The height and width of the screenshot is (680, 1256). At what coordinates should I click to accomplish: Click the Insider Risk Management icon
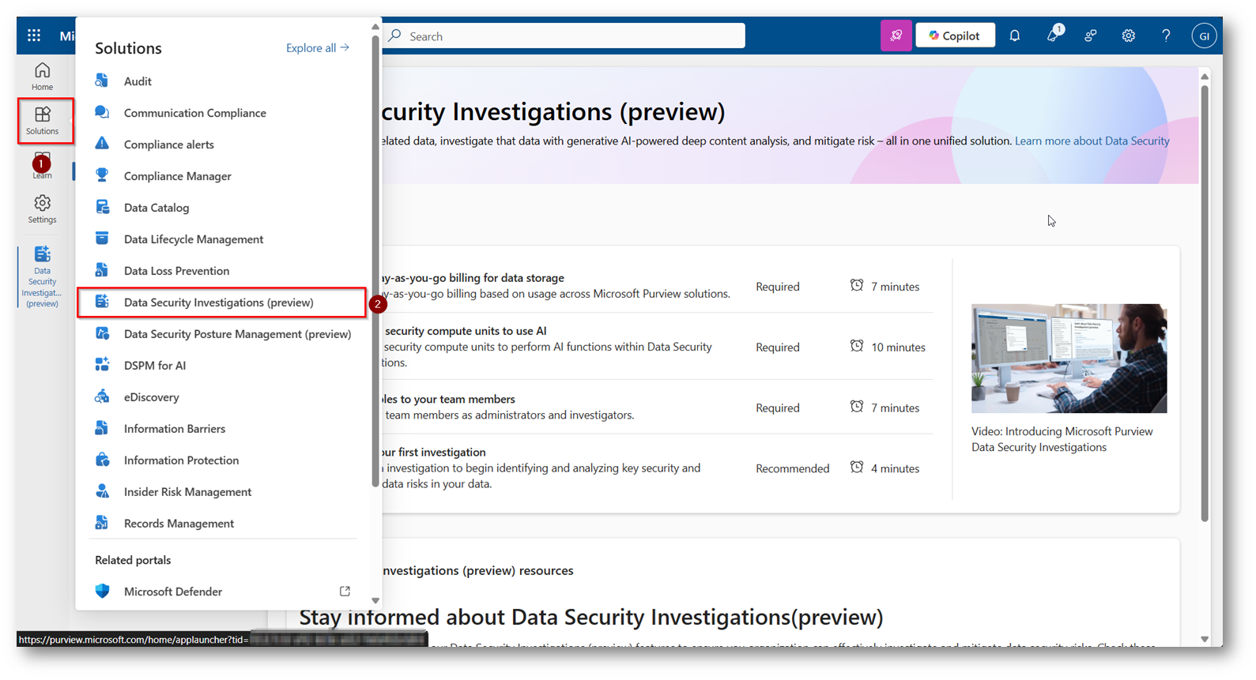tap(102, 491)
